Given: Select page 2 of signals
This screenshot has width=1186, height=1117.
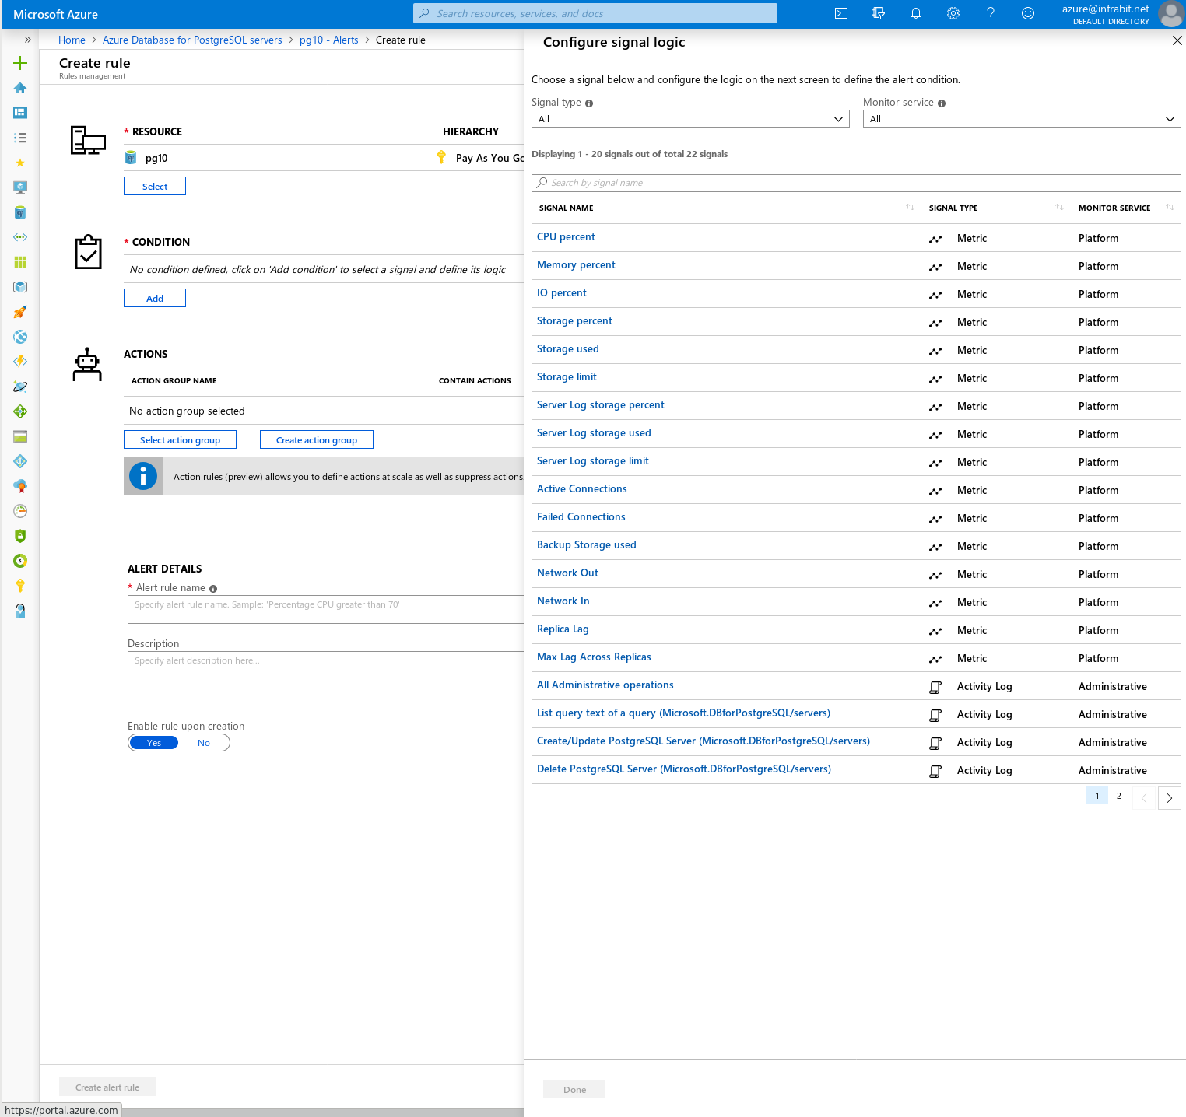Looking at the screenshot, I should (1119, 796).
